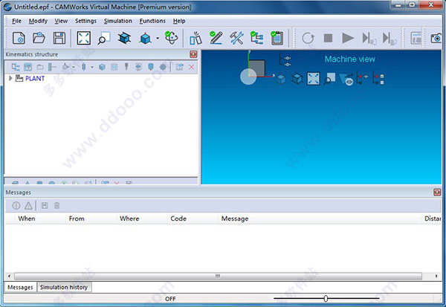
Task: Toggle the clipboard report check icon
Action: [277, 38]
